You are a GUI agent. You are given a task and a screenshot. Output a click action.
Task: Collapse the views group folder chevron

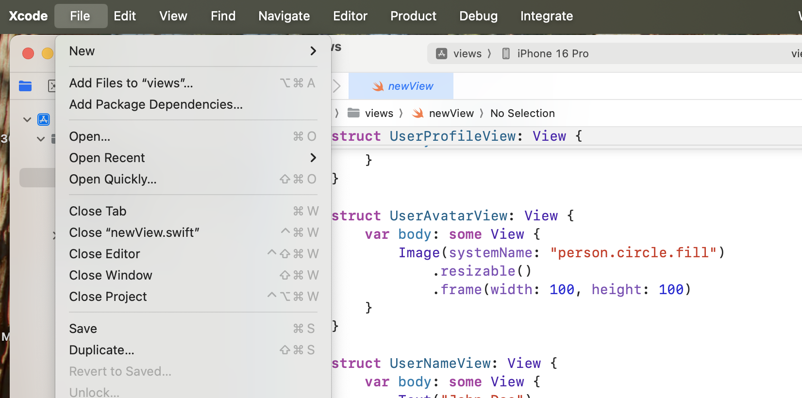(x=41, y=139)
